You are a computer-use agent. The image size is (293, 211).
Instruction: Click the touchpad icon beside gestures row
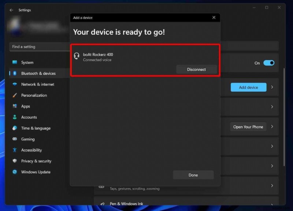101,187
